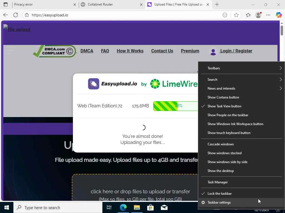The width and height of the screenshot is (285, 213).
Task: Click the drop files upload area
Action: pyautogui.click(x=135, y=188)
